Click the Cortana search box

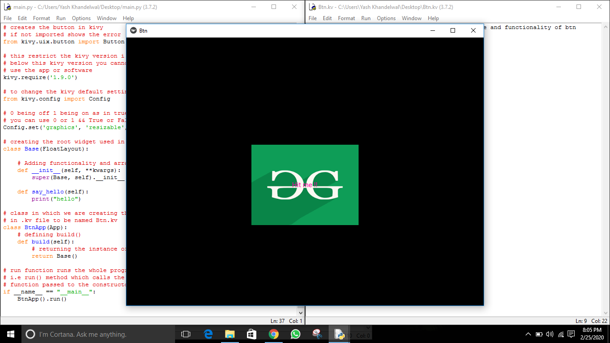click(98, 334)
